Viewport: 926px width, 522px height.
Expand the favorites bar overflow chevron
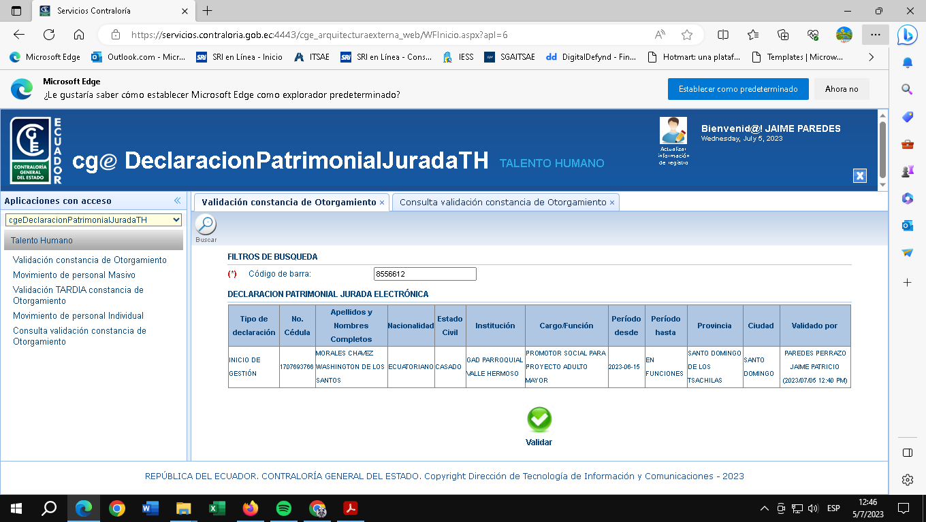tap(871, 57)
